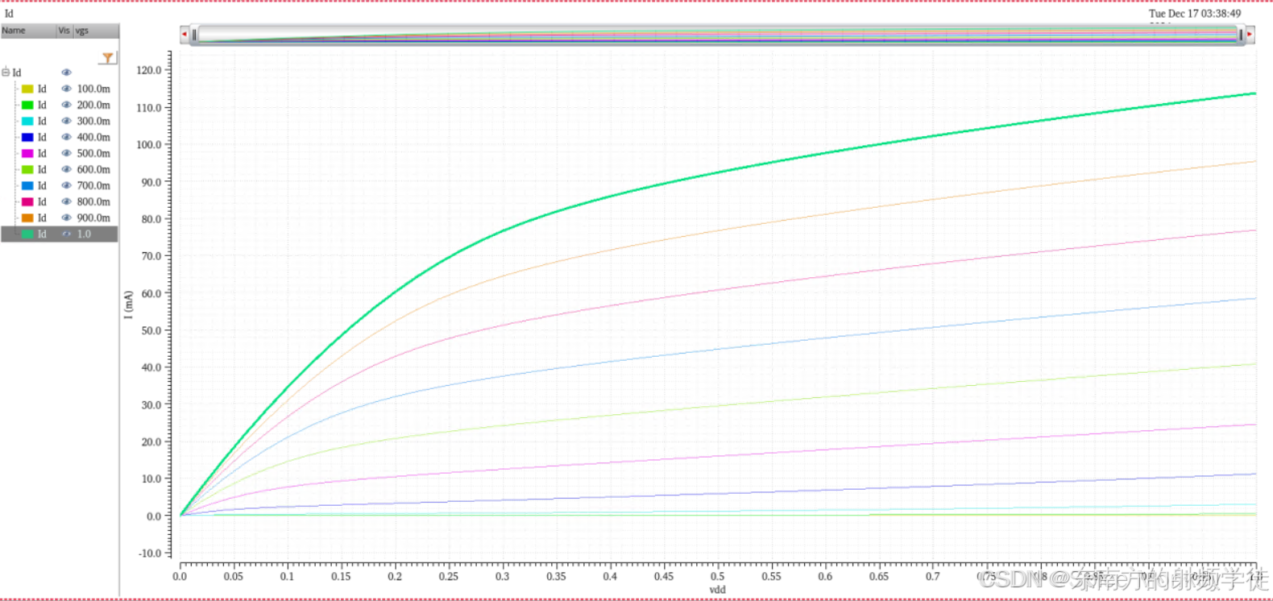Collapse the Id tree group

pyautogui.click(x=6, y=73)
